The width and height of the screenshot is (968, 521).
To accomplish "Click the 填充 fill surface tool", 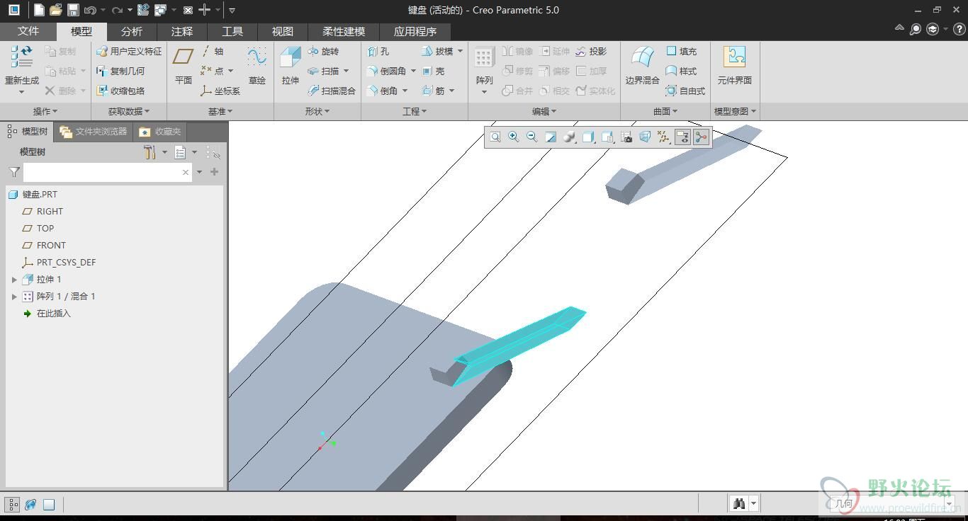I will [681, 51].
